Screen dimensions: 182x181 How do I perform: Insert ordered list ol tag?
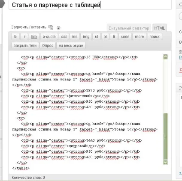pos(105,37)
